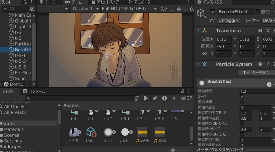Viewport: 275px width, 152px height.
Task: Open the DontDestroyOnLoad scene options menu
Action: 27,84
